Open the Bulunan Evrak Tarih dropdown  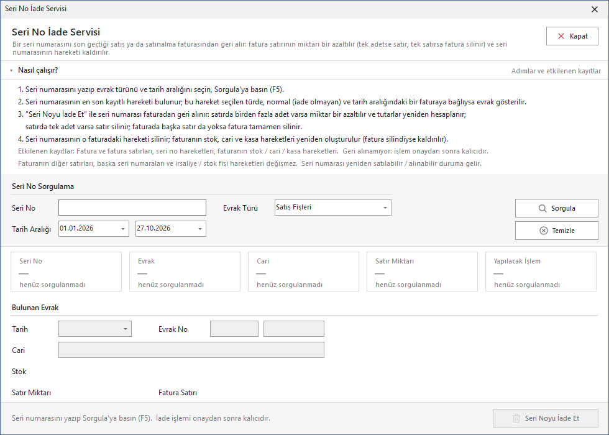125,329
